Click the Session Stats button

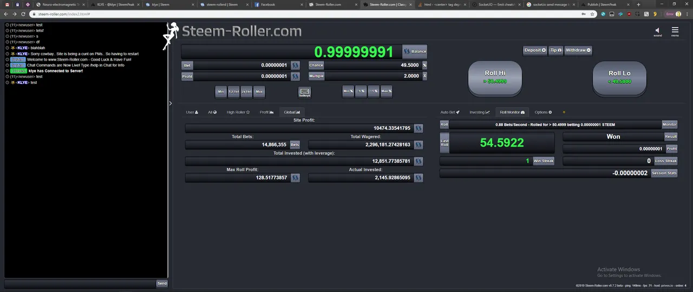pyautogui.click(x=664, y=173)
